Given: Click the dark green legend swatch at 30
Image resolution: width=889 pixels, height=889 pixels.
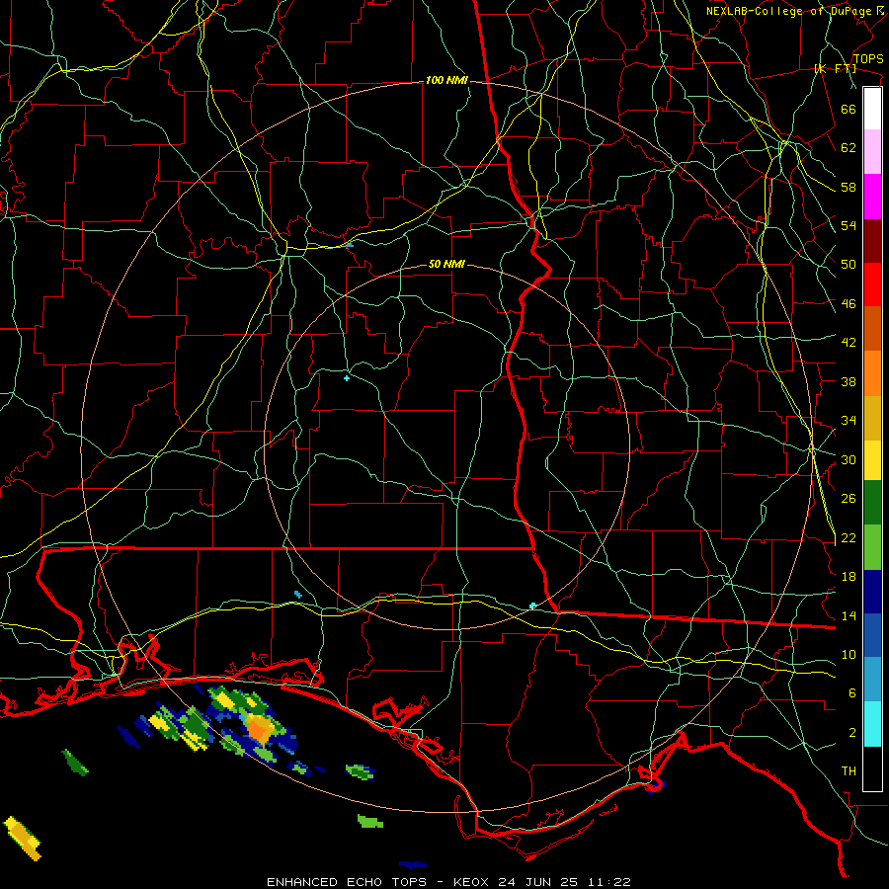Looking at the screenshot, I should [872, 503].
